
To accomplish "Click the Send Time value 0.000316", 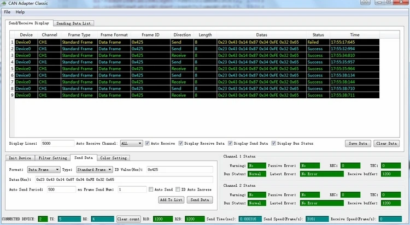I will pyautogui.click(x=250, y=219).
